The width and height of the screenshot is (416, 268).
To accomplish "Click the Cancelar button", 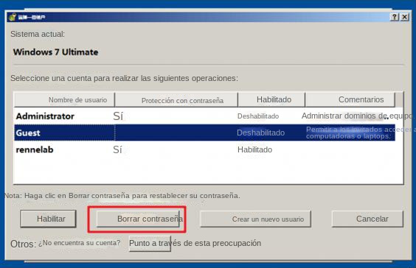I will coord(367,219).
